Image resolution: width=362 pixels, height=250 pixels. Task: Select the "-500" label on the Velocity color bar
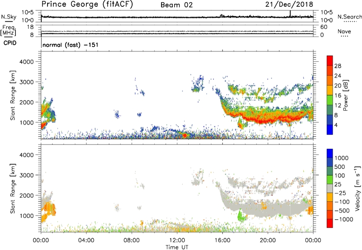(x=342, y=210)
